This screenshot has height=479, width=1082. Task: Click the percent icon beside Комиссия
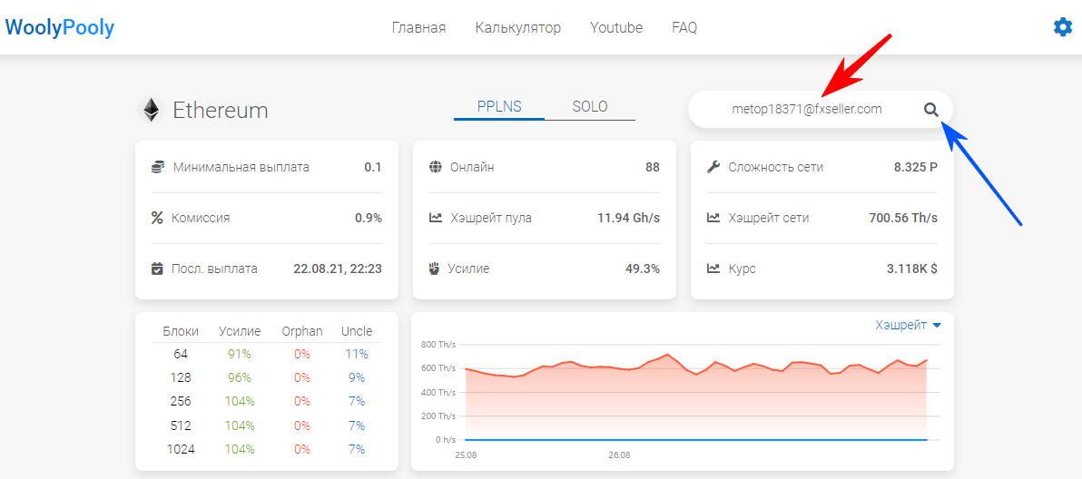pos(157,218)
